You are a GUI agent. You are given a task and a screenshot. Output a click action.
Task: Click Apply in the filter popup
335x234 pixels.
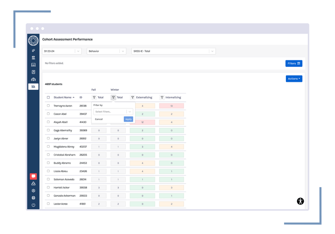click(x=128, y=119)
